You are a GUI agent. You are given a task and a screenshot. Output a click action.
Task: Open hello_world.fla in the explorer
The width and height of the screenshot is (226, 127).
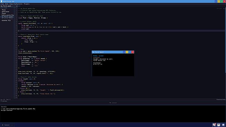[8, 15]
